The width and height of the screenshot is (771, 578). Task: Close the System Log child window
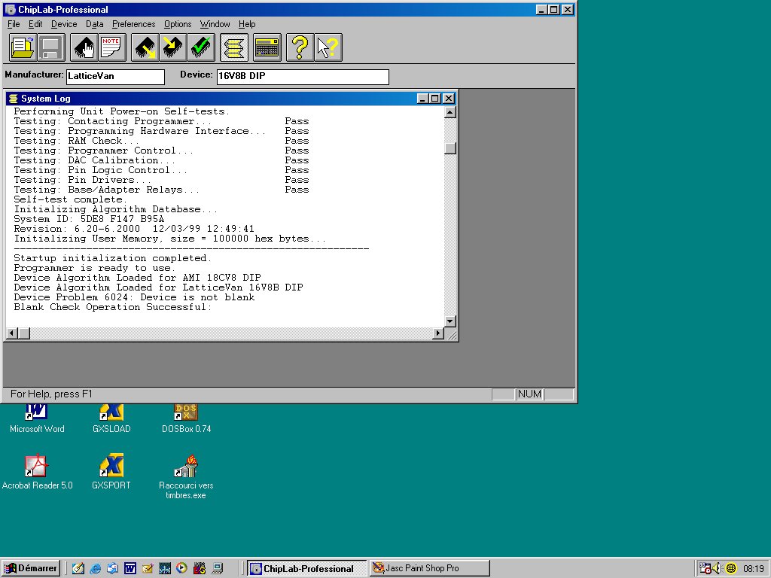[x=449, y=99]
